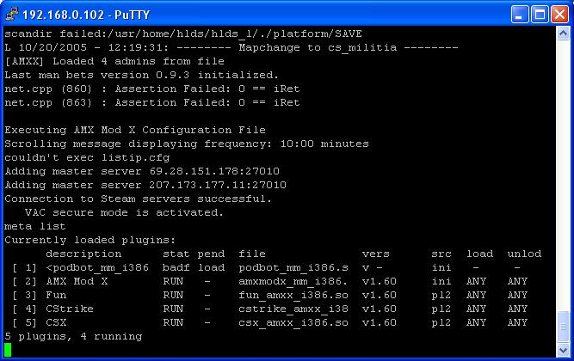The width and height of the screenshot is (574, 361).
Task: Click the 'pl2' source in CSX row
Action: coord(441,322)
